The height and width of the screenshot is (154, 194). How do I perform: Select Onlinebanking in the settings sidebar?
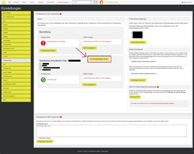16,60
